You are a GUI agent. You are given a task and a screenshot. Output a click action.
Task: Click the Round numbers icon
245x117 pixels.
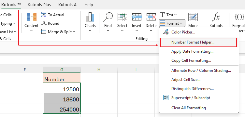click(x=44, y=23)
